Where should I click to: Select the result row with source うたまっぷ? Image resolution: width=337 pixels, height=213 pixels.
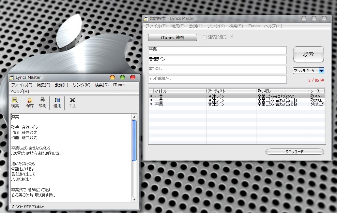pos(237,104)
